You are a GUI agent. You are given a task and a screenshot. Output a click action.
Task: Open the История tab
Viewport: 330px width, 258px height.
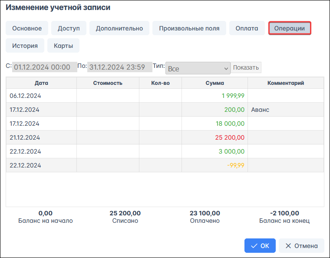(x=25, y=45)
